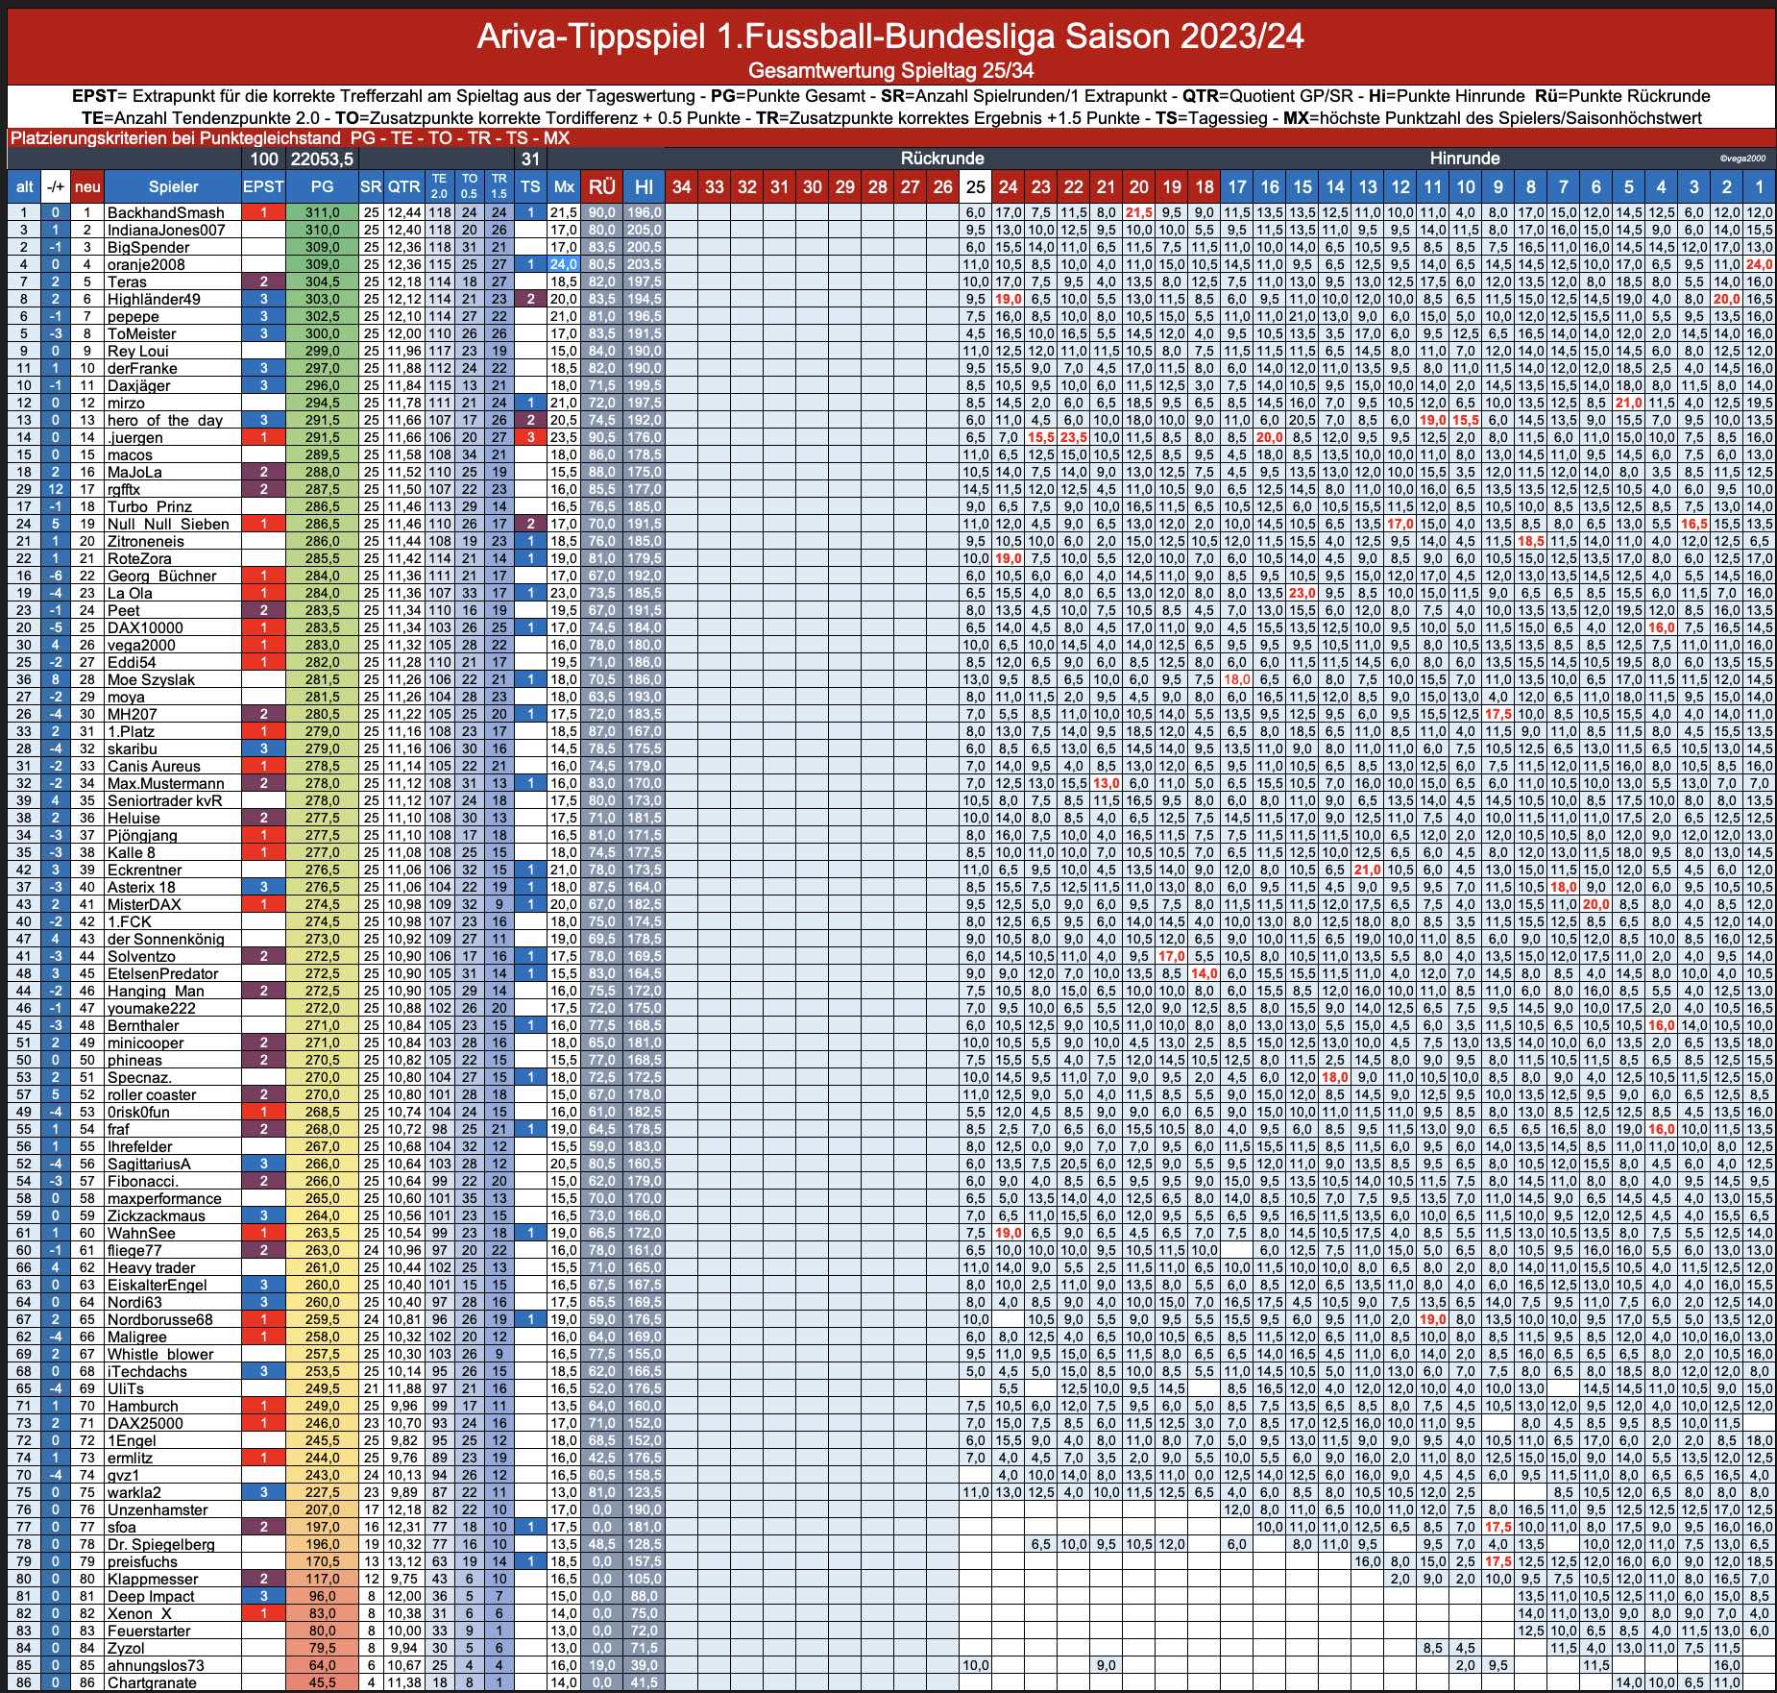Click IndianaJones007's total points '310,0'
The height and width of the screenshot is (1693, 1777).
pos(323,230)
